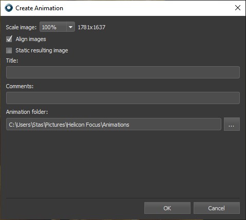
Task: Confirm with the OK button
Action: (x=167, y=208)
